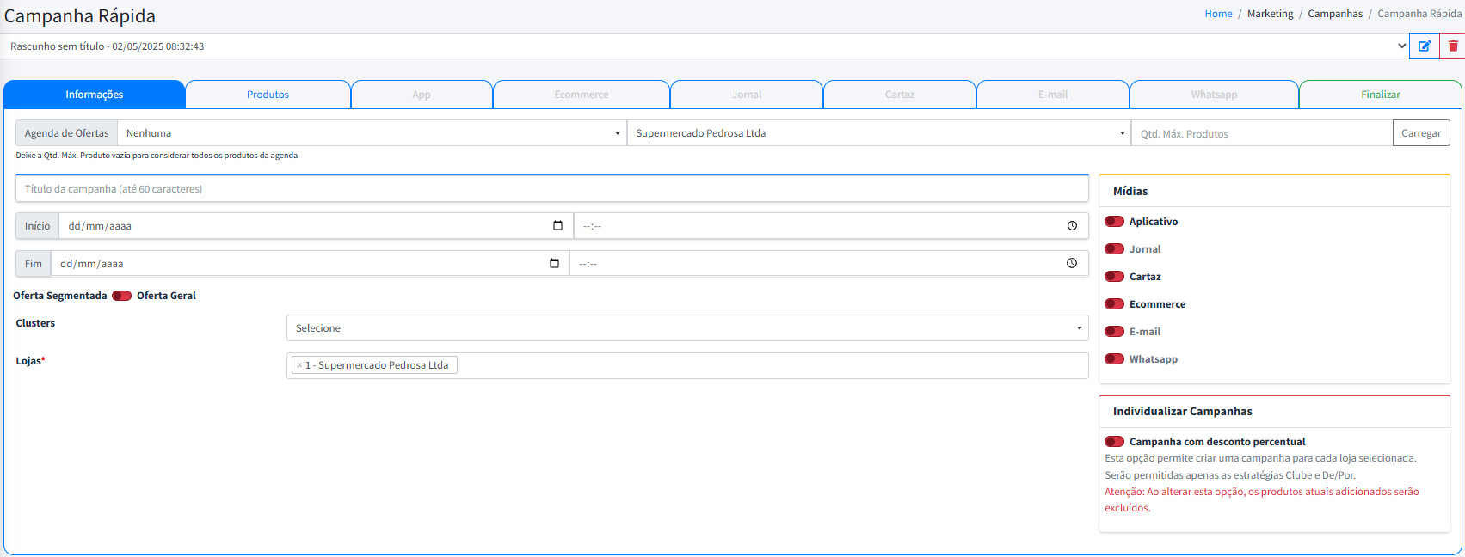This screenshot has height=557, width=1465.
Task: Switch to the Produtos tab
Action: [x=268, y=95]
